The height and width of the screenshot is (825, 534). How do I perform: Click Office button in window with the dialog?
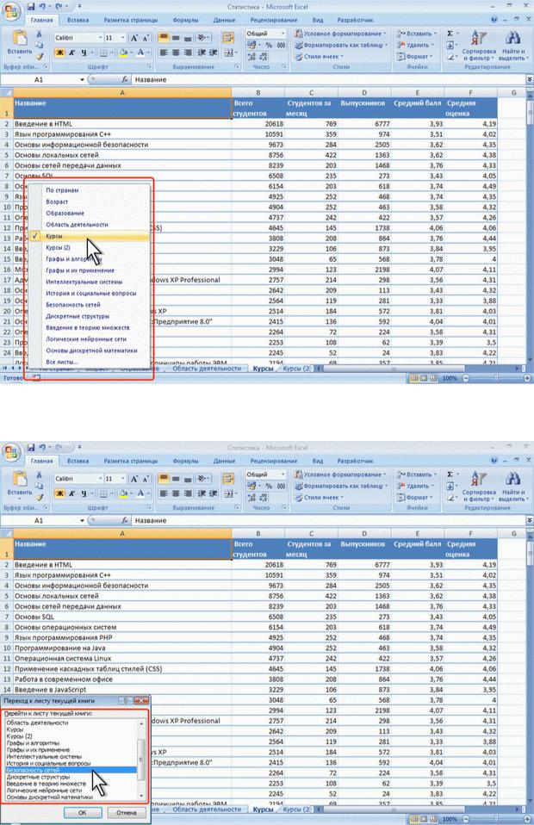click(x=11, y=452)
